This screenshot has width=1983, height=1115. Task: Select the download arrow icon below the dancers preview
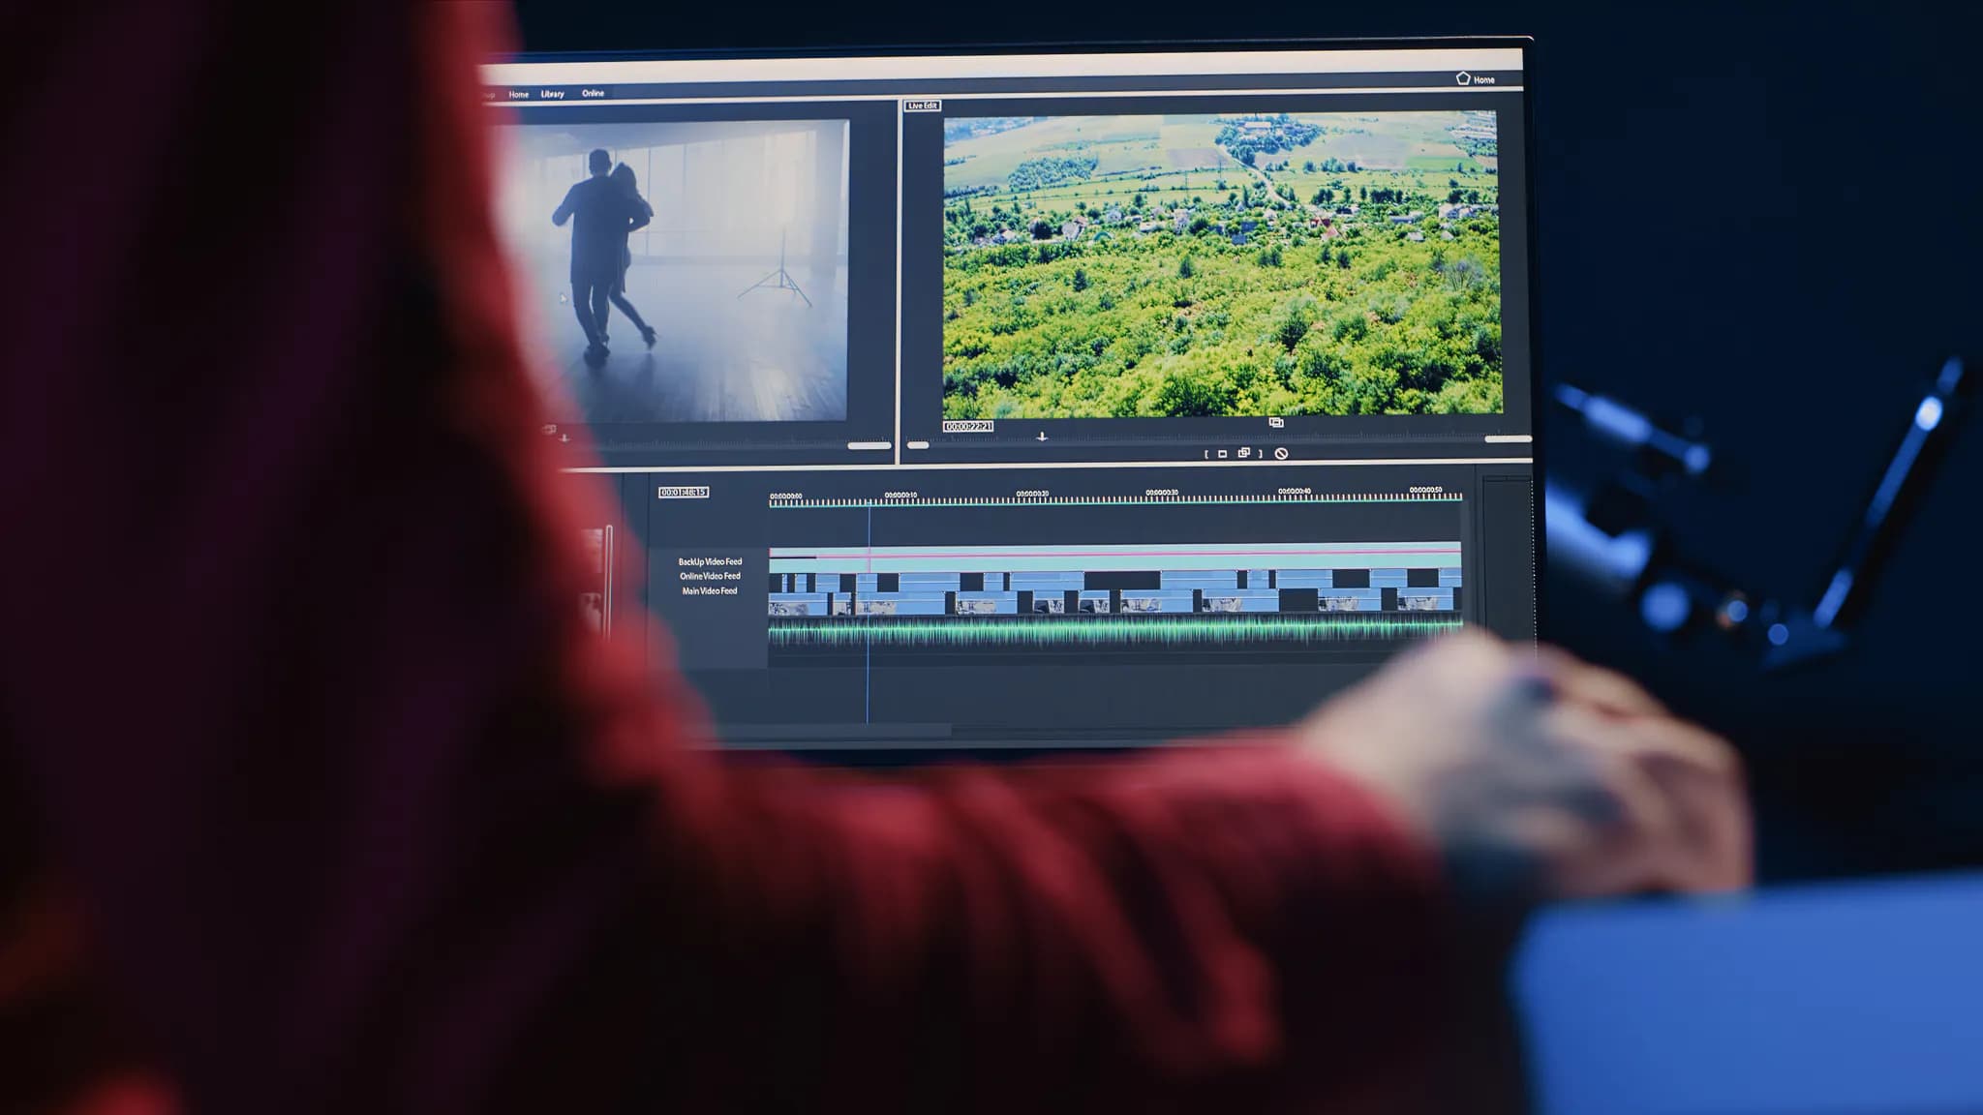[x=564, y=438]
